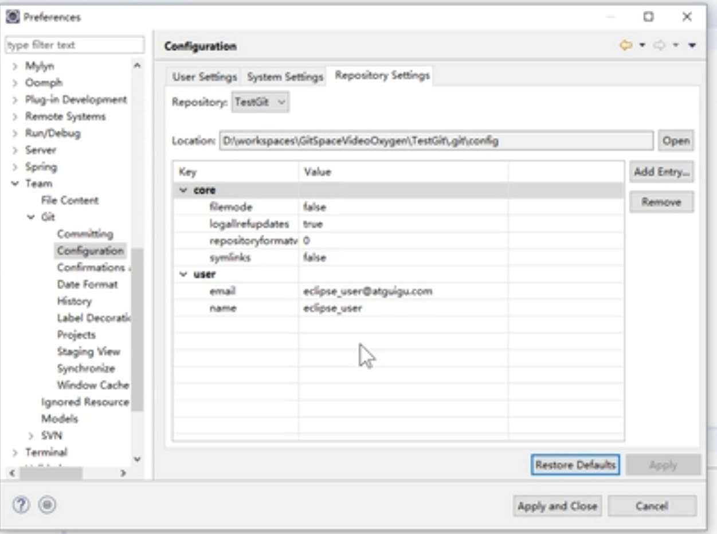The width and height of the screenshot is (717, 534).
Task: Switch to the User Settings tab
Action: click(x=205, y=77)
